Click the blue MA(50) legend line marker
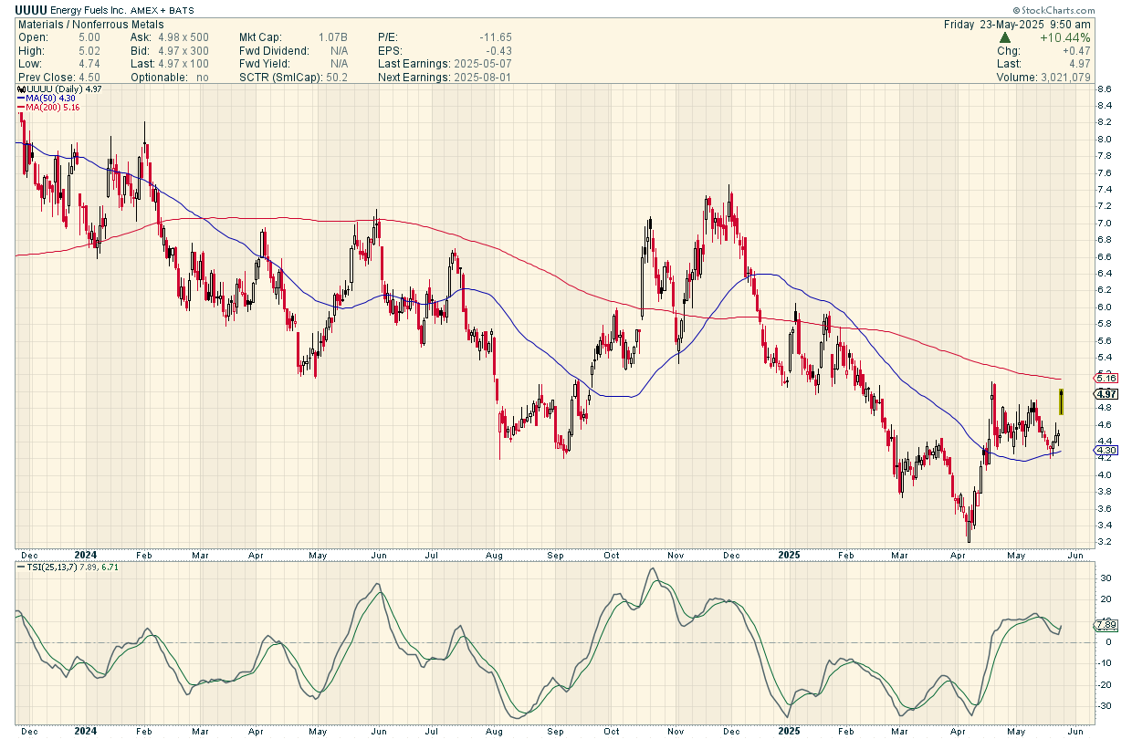 click(21, 98)
